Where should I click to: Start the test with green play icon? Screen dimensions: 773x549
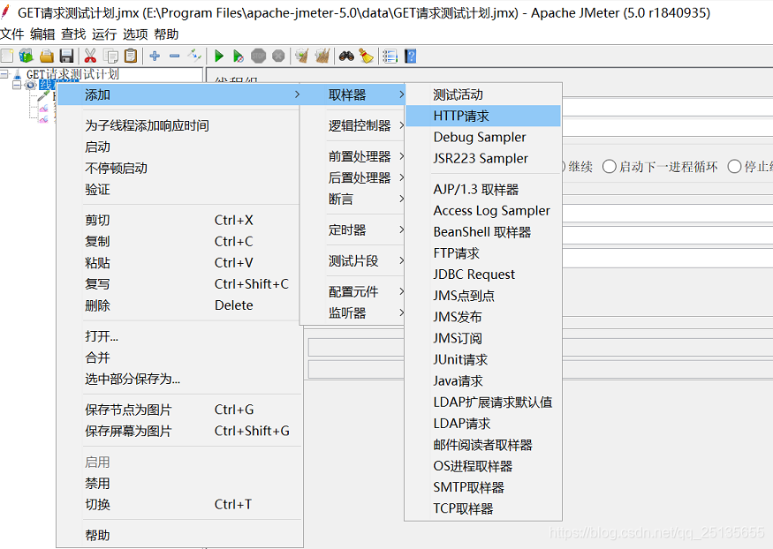pyautogui.click(x=219, y=56)
